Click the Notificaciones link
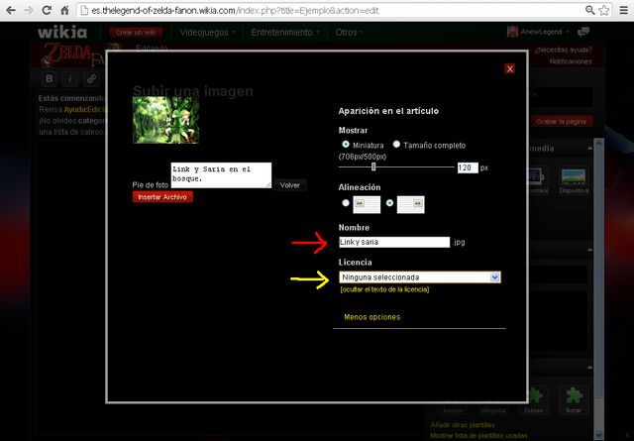The height and width of the screenshot is (441, 634). click(571, 61)
